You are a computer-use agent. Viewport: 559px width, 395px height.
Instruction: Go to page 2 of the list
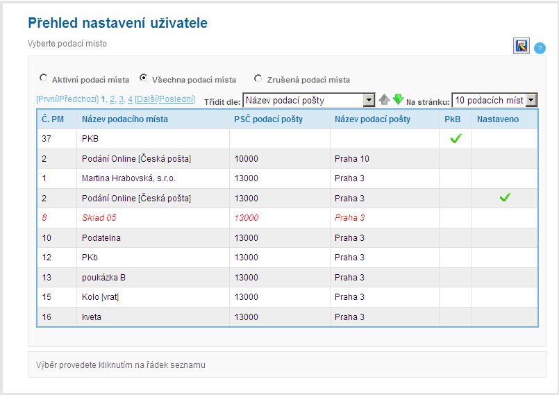click(x=112, y=99)
